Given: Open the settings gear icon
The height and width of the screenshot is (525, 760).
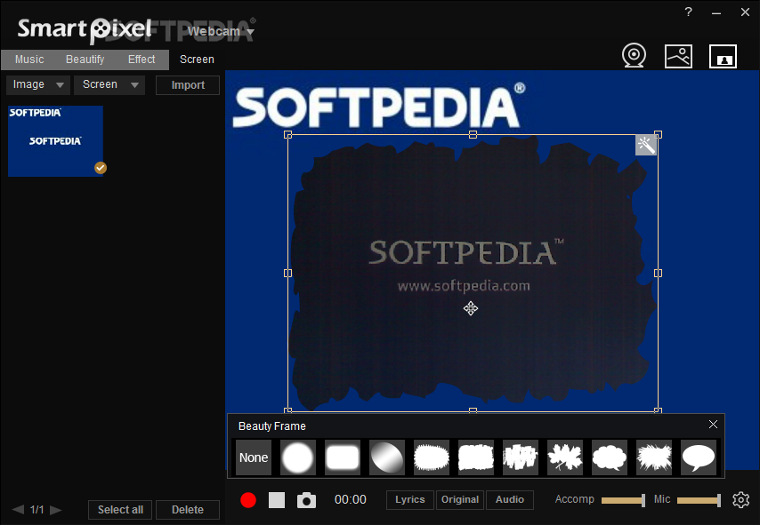Looking at the screenshot, I should point(740,499).
